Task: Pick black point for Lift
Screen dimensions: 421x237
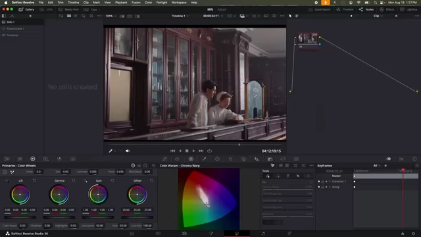Action: coord(7,180)
